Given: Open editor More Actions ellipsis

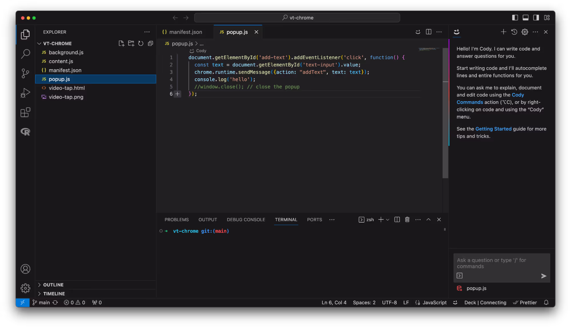Looking at the screenshot, I should click(439, 32).
